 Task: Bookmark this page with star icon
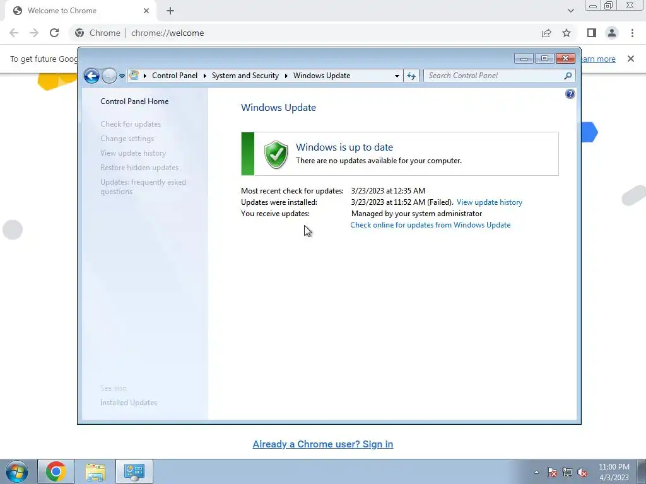pyautogui.click(x=567, y=33)
